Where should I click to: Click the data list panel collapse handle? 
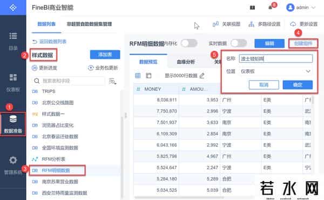click(125, 115)
